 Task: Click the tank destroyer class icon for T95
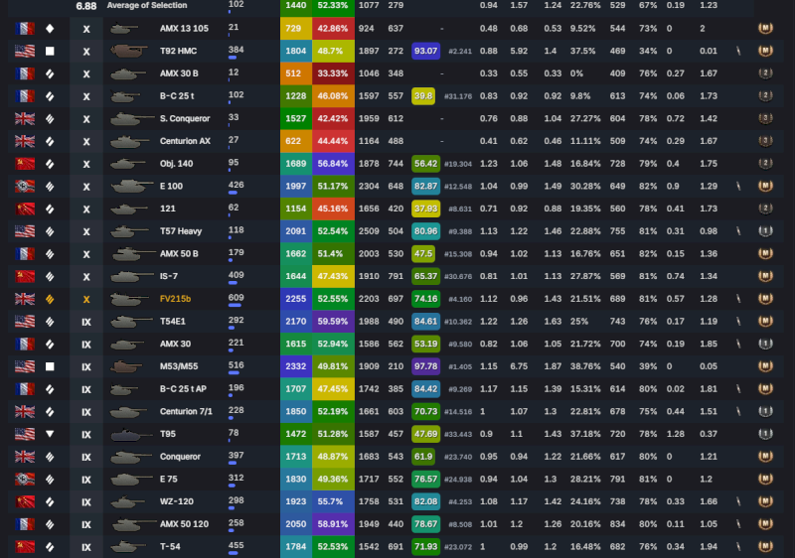click(50, 434)
